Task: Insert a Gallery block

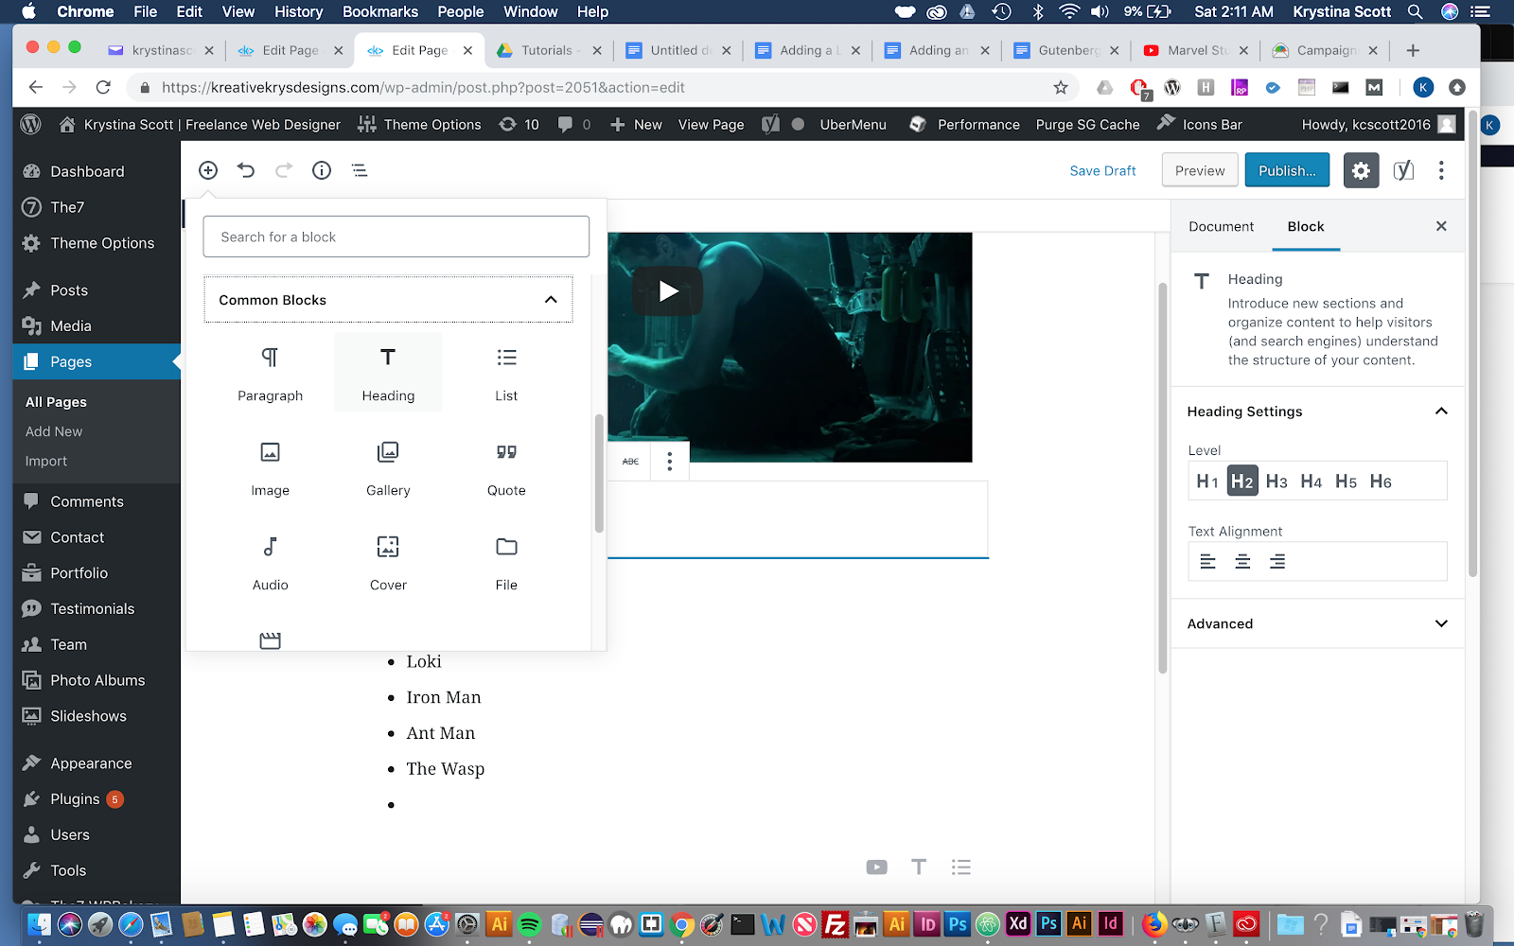Action: click(x=388, y=466)
